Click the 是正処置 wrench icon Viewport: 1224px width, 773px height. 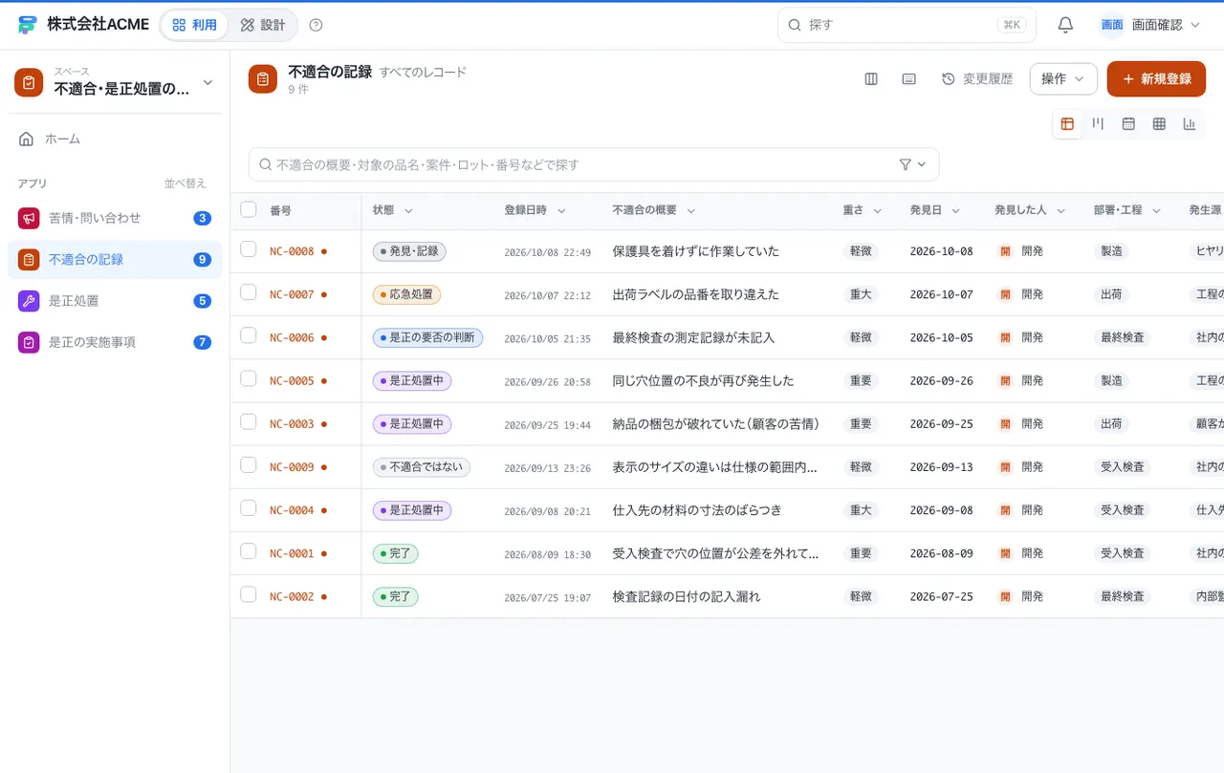(x=29, y=301)
